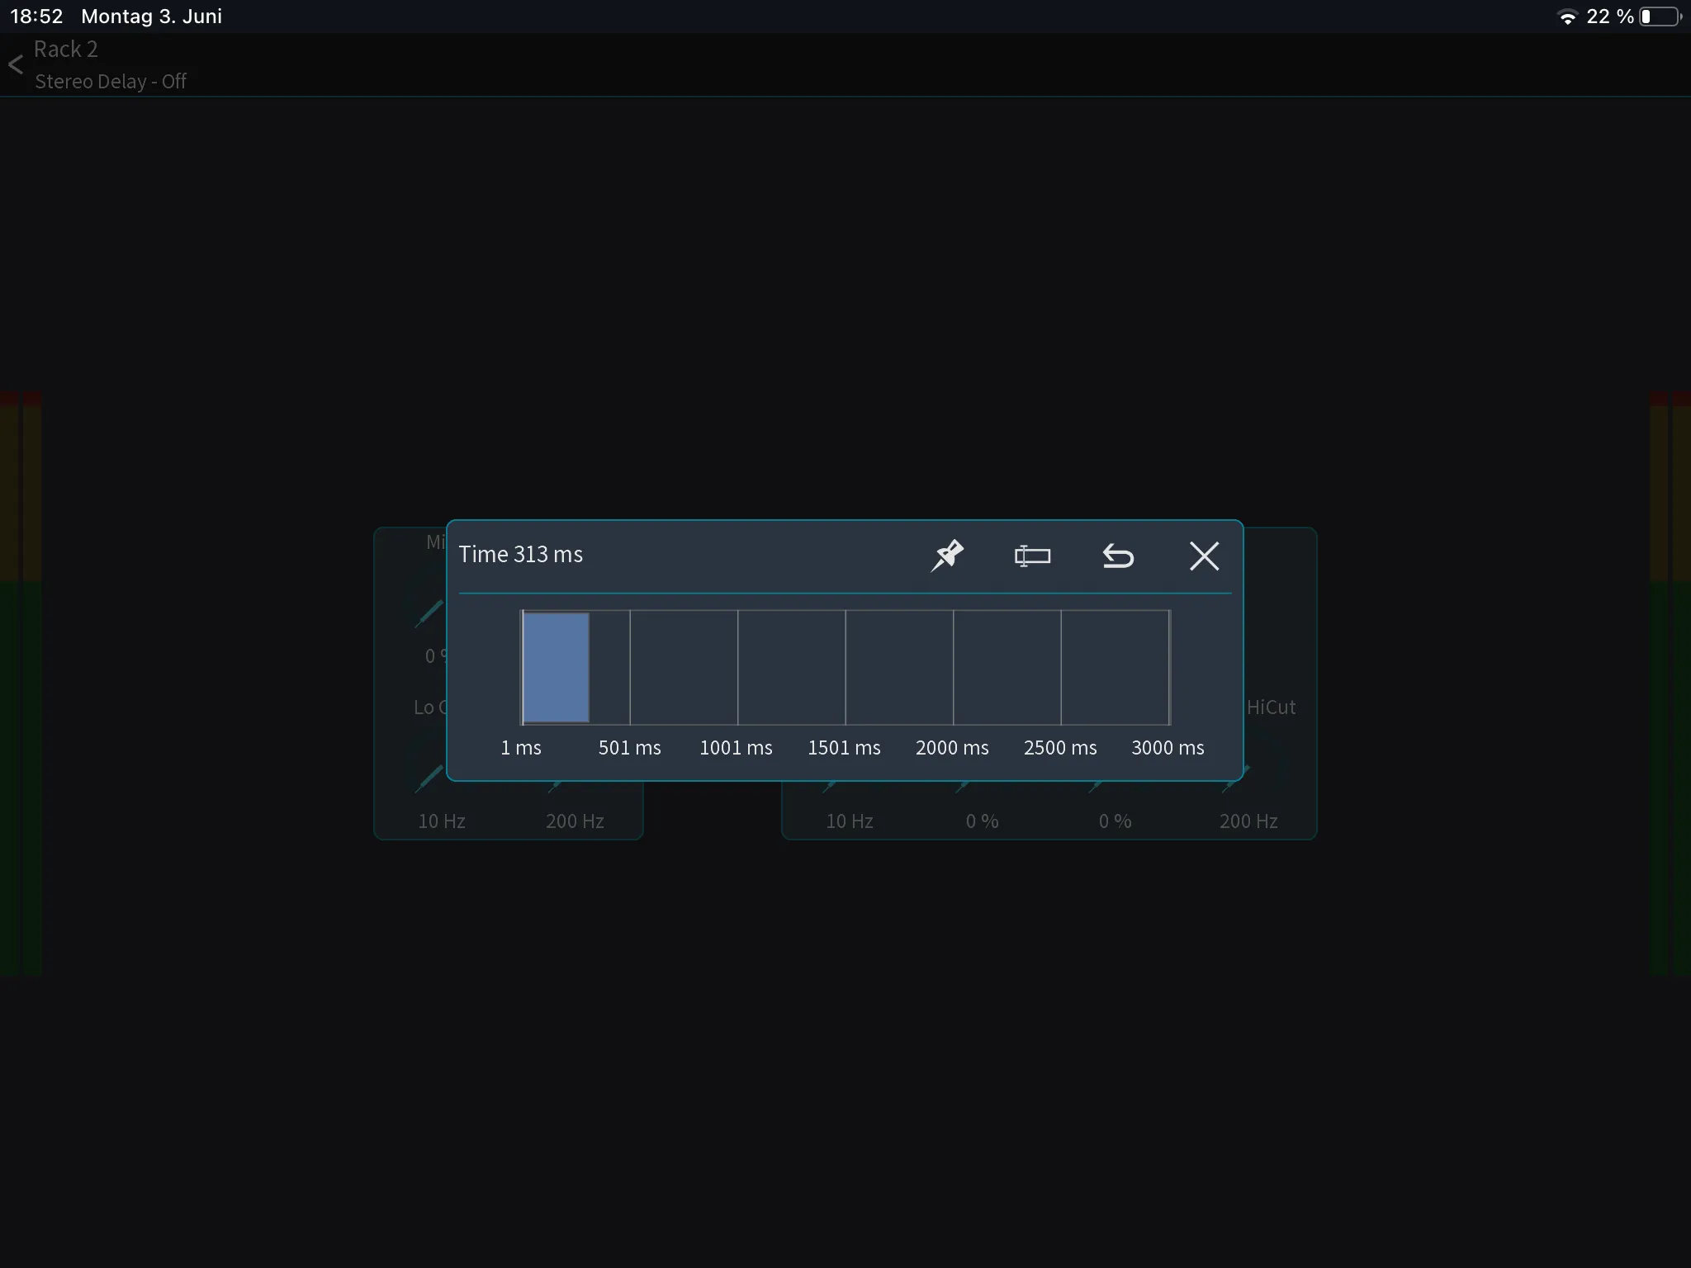
Task: Close the Time popup with X
Action: tap(1204, 556)
